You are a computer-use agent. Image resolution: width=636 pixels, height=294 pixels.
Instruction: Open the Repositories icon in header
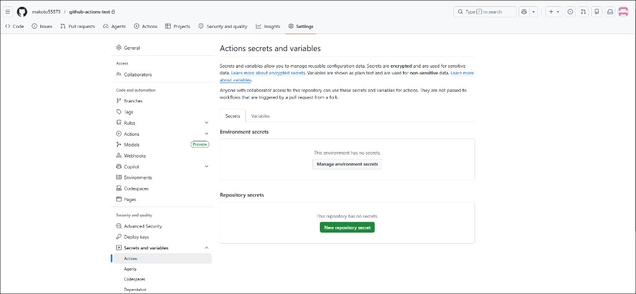pos(596,12)
